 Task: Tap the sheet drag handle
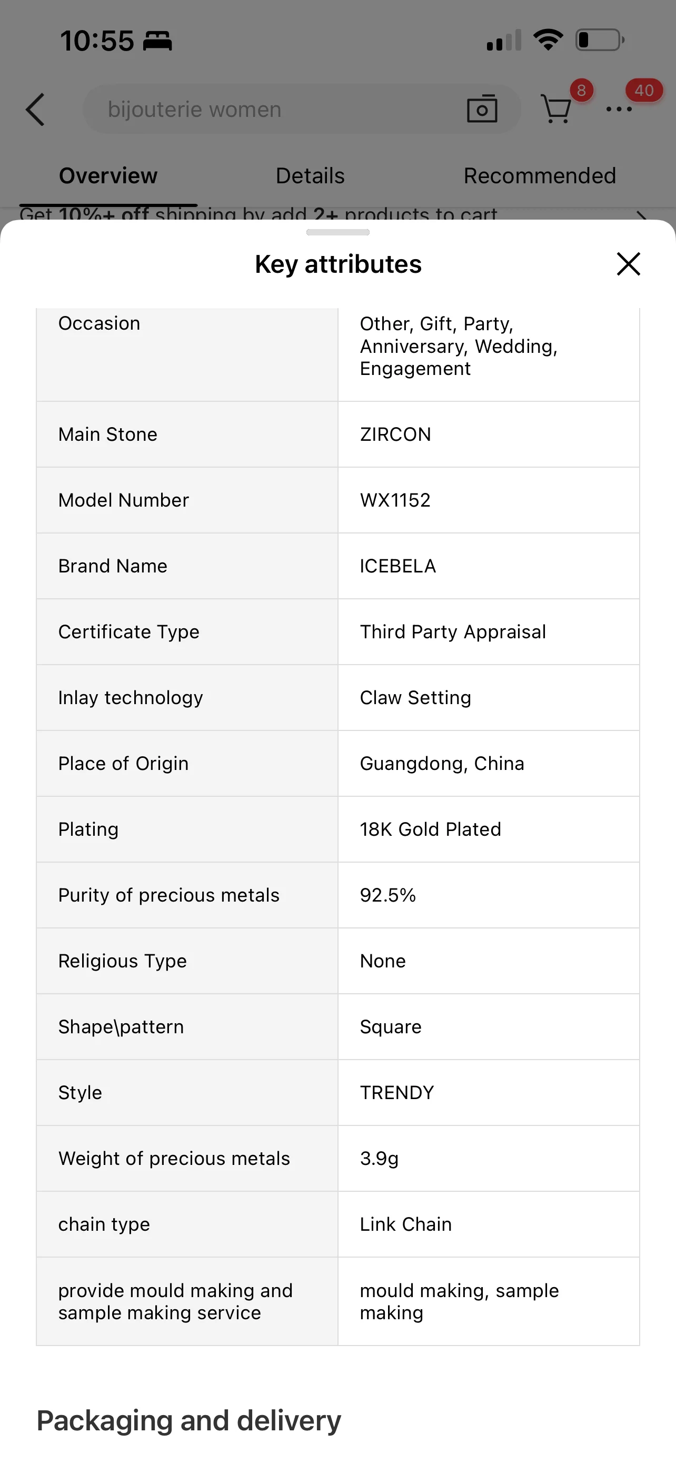point(337,232)
